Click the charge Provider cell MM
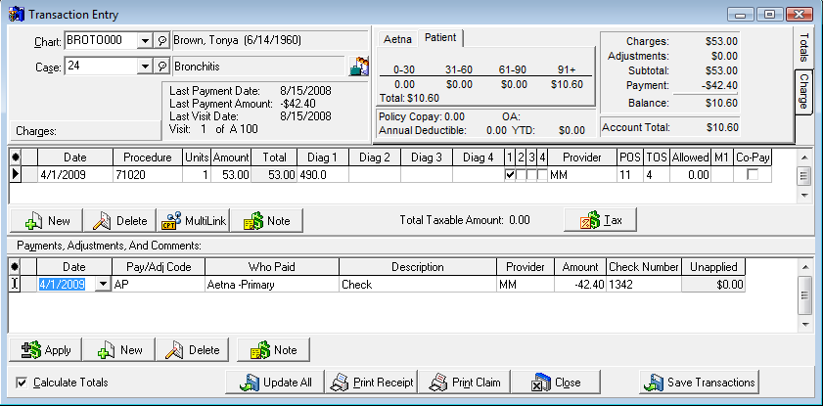Image resolution: width=823 pixels, height=406 pixels. (582, 175)
